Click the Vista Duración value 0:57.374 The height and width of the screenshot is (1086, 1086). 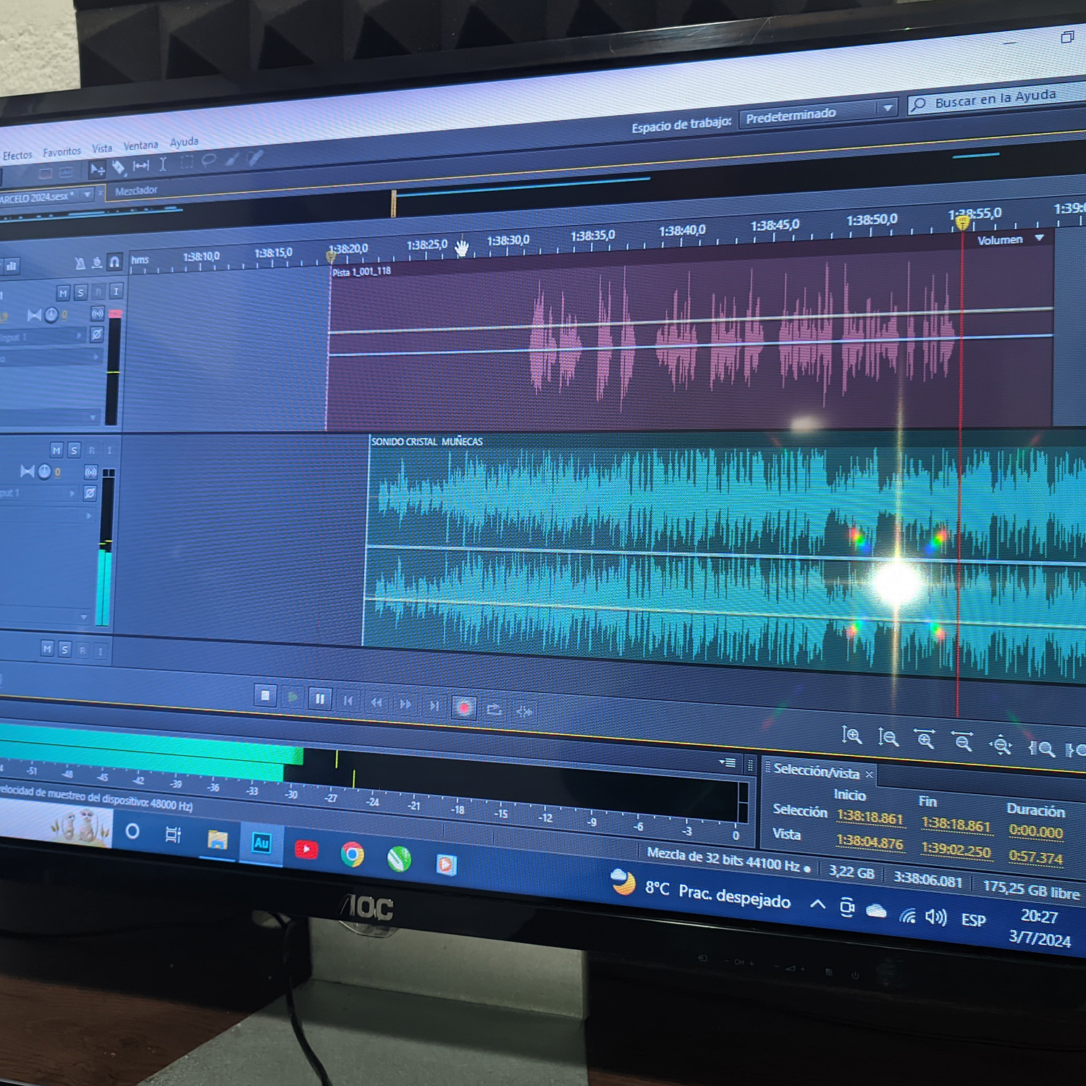(x=1035, y=858)
